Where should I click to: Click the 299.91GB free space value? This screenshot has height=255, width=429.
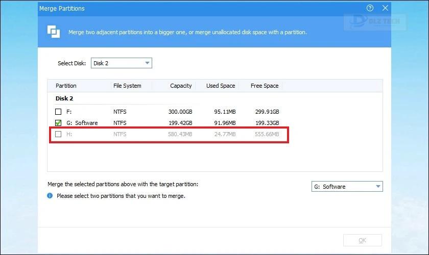[x=267, y=112]
